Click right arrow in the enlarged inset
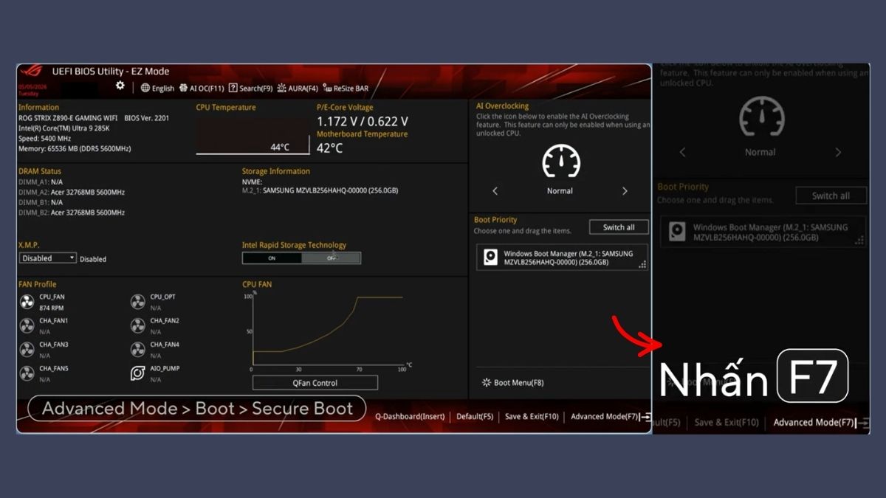The width and height of the screenshot is (886, 498). coord(838,153)
